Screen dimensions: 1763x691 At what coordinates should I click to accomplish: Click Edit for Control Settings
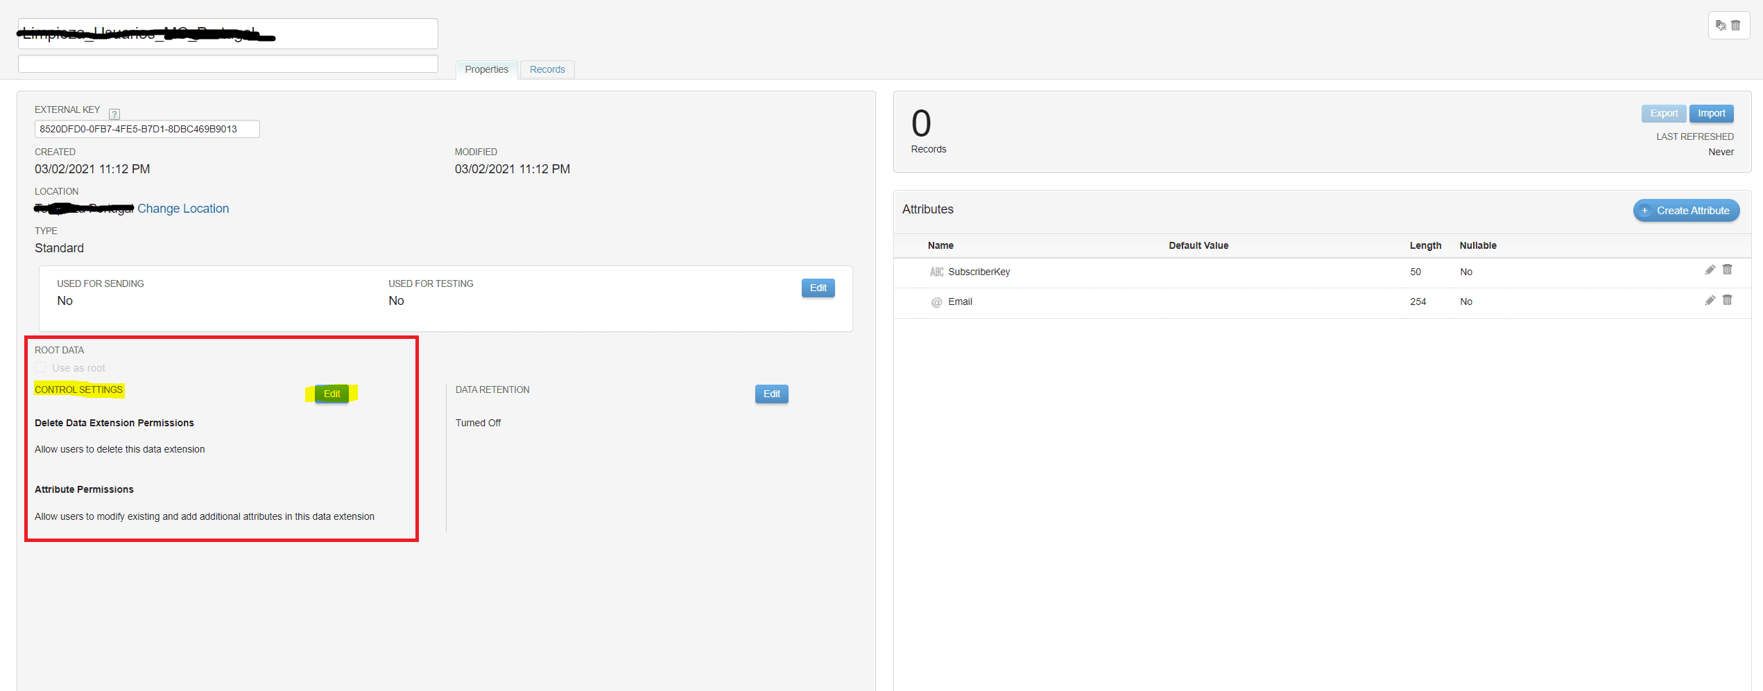coord(332,394)
